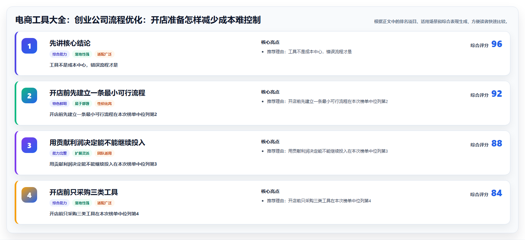Click 核心亮点 heading in rank 3 card
This screenshot has width=525, height=240.
coord(270,142)
